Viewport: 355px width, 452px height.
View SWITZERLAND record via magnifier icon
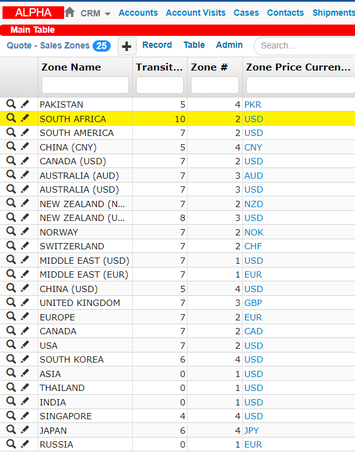tap(11, 246)
